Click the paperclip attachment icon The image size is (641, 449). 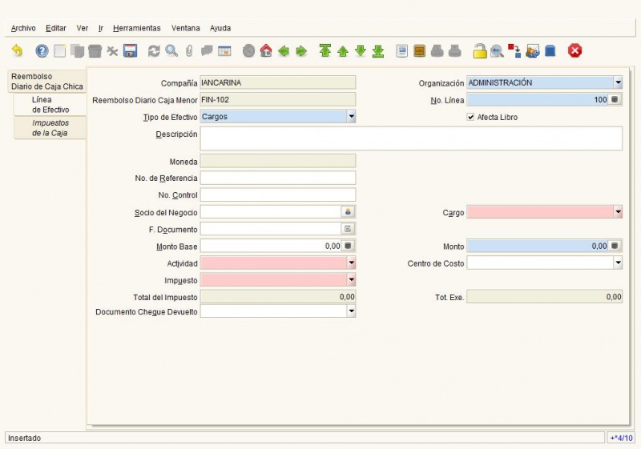(189, 51)
